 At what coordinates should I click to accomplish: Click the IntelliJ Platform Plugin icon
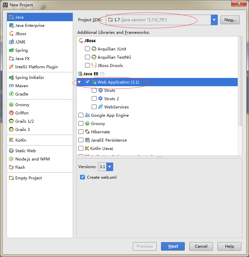(x=11, y=67)
